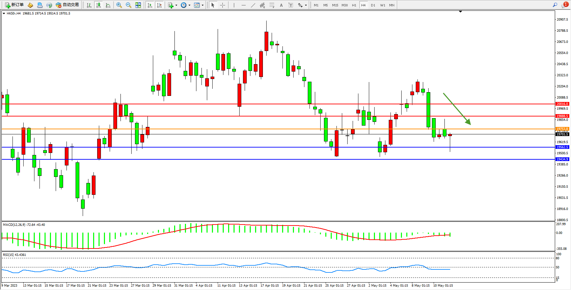Switch chart to bar chart mode
571x290 pixels.
(x=89, y=5)
